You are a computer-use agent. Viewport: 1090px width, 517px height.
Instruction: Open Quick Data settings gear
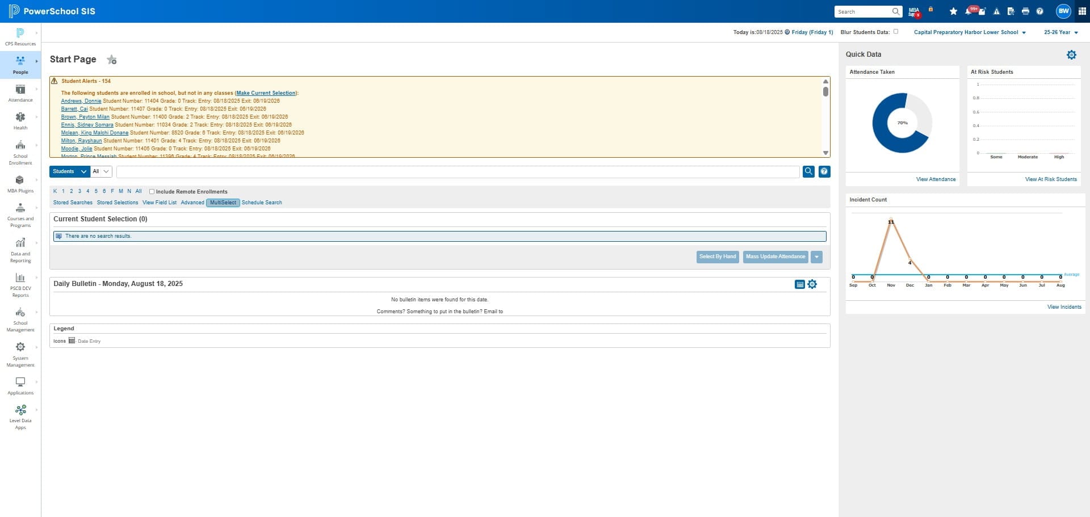pyautogui.click(x=1071, y=54)
